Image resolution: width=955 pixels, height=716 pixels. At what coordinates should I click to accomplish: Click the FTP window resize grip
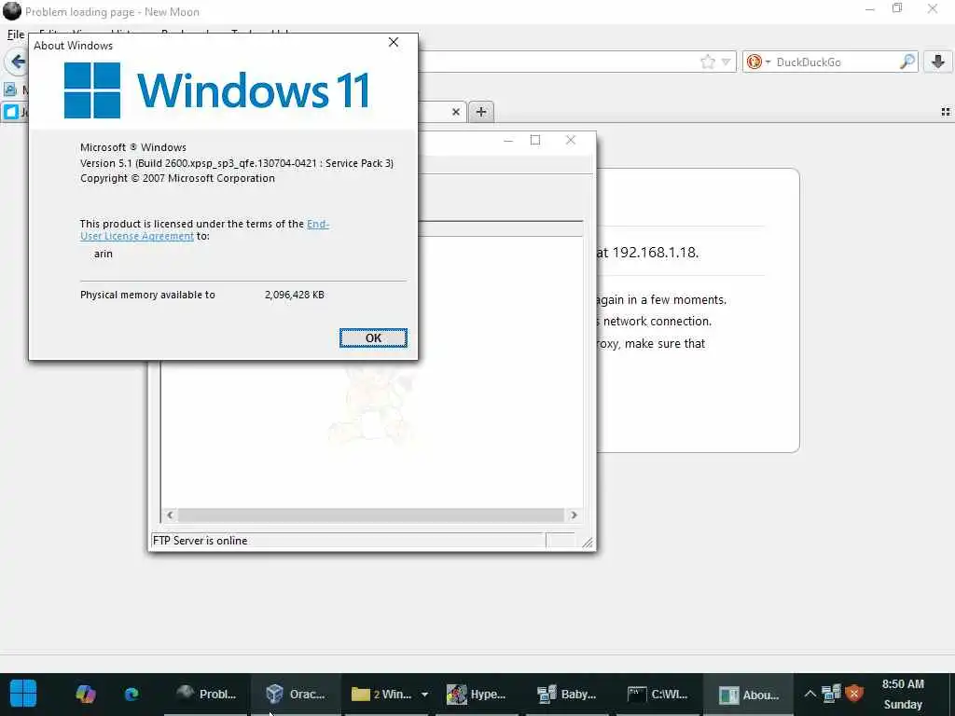(588, 542)
